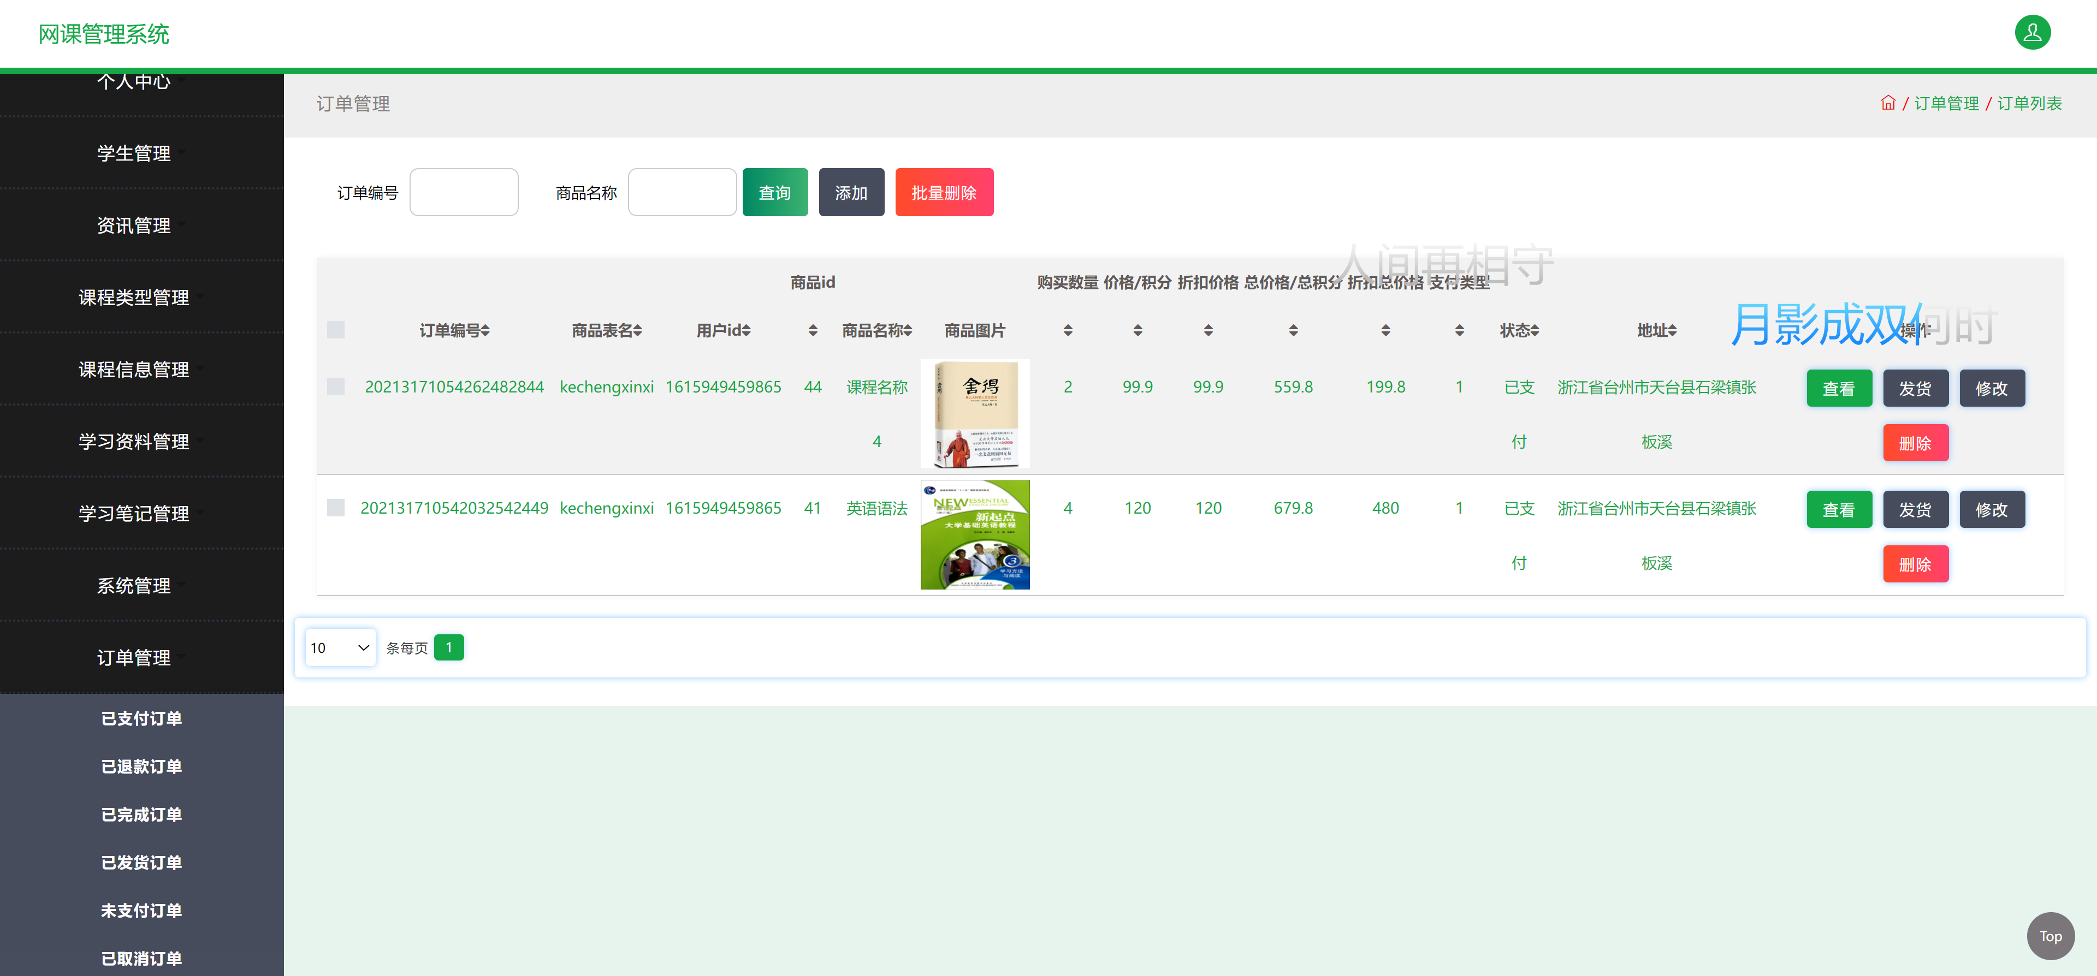This screenshot has width=2097, height=976.
Task: Click the user avatar icon top right
Action: (x=2032, y=33)
